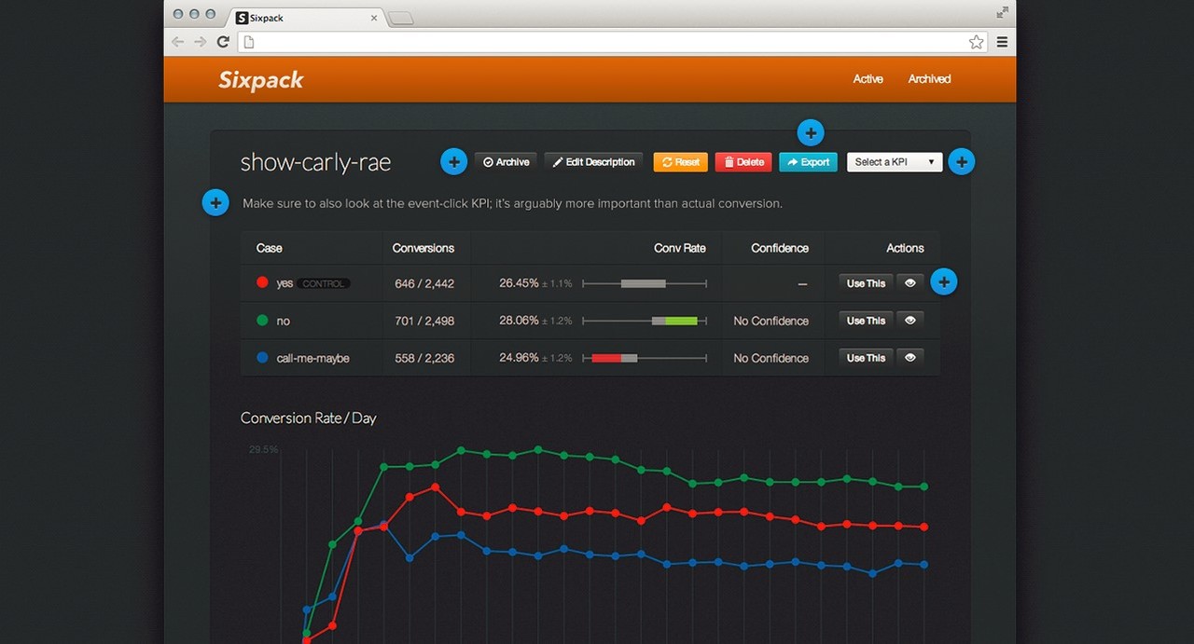Open the Chrome hamburger menu
This screenshot has width=1194, height=644.
1002,42
